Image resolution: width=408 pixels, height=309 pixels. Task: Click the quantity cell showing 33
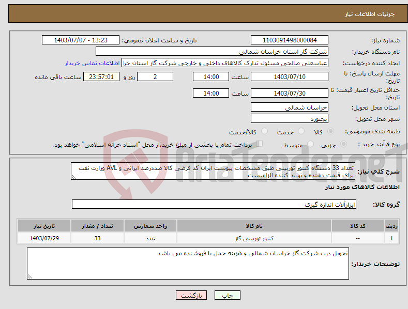click(97, 238)
